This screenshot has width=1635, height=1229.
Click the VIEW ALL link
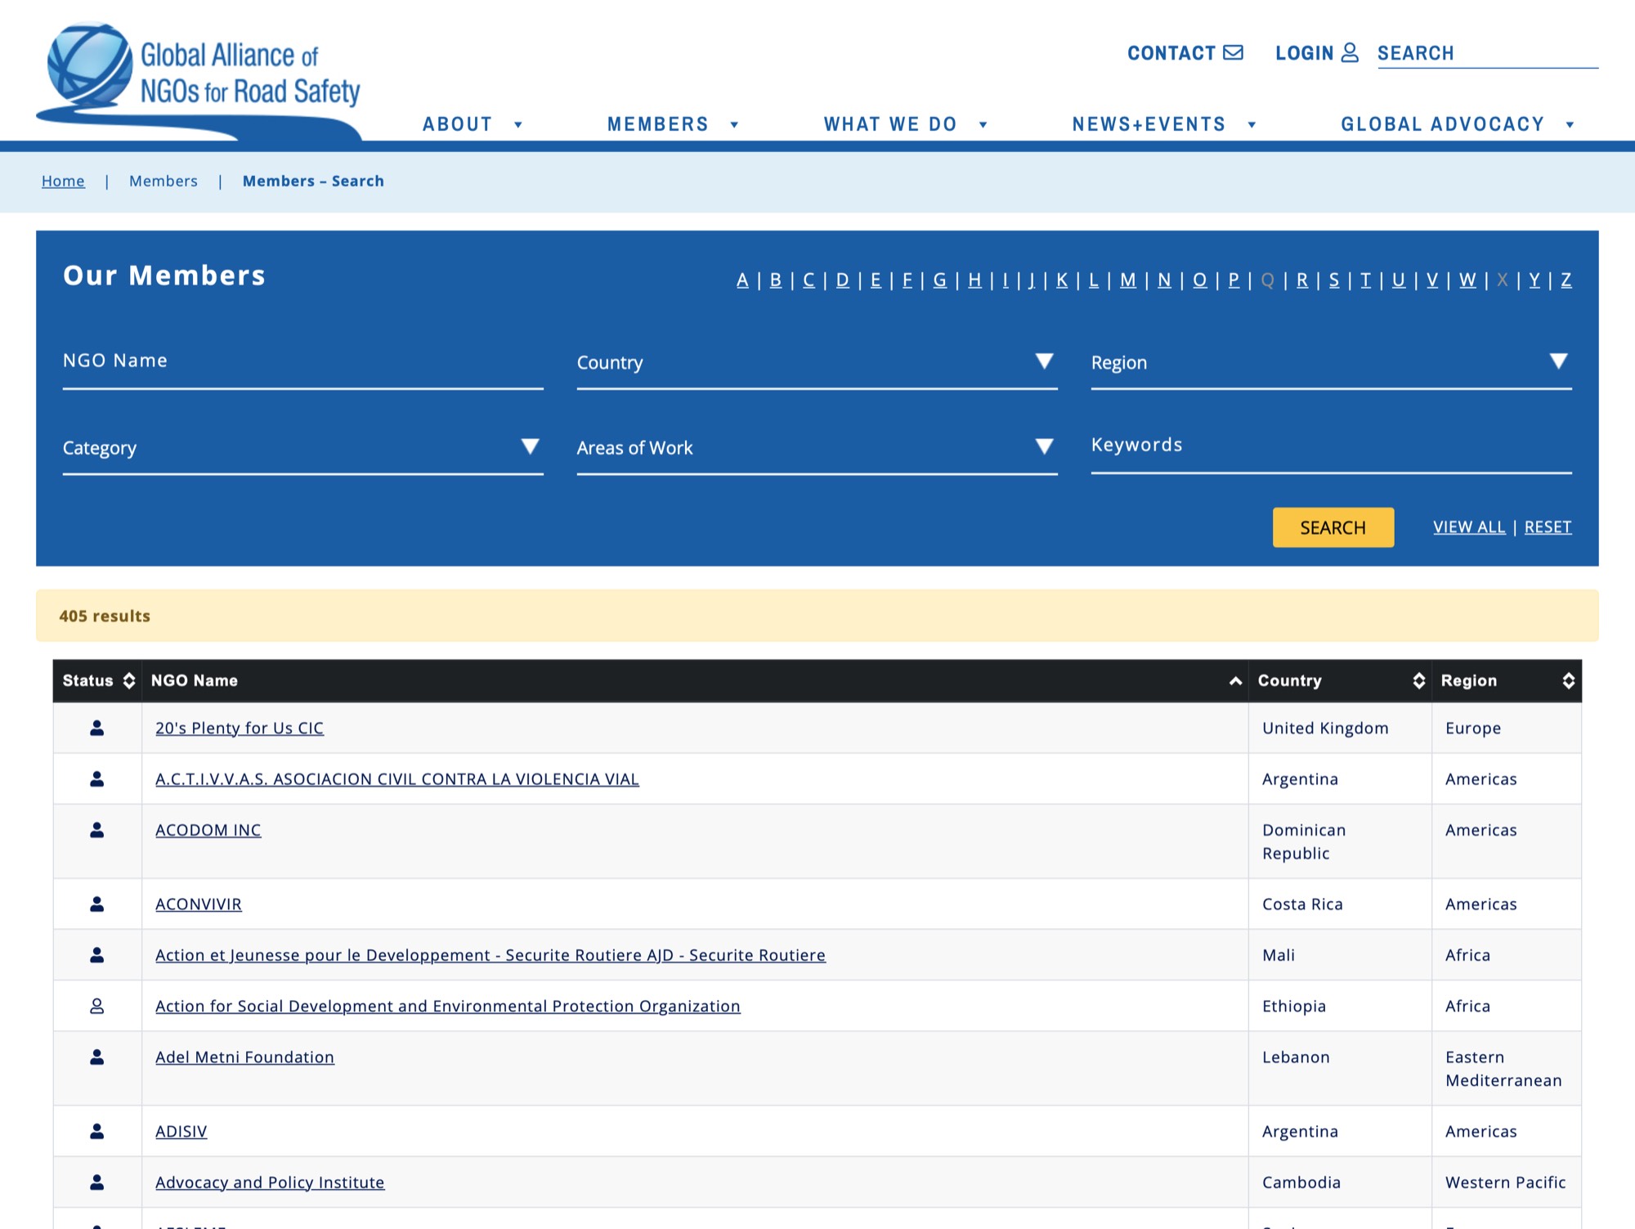(x=1468, y=527)
